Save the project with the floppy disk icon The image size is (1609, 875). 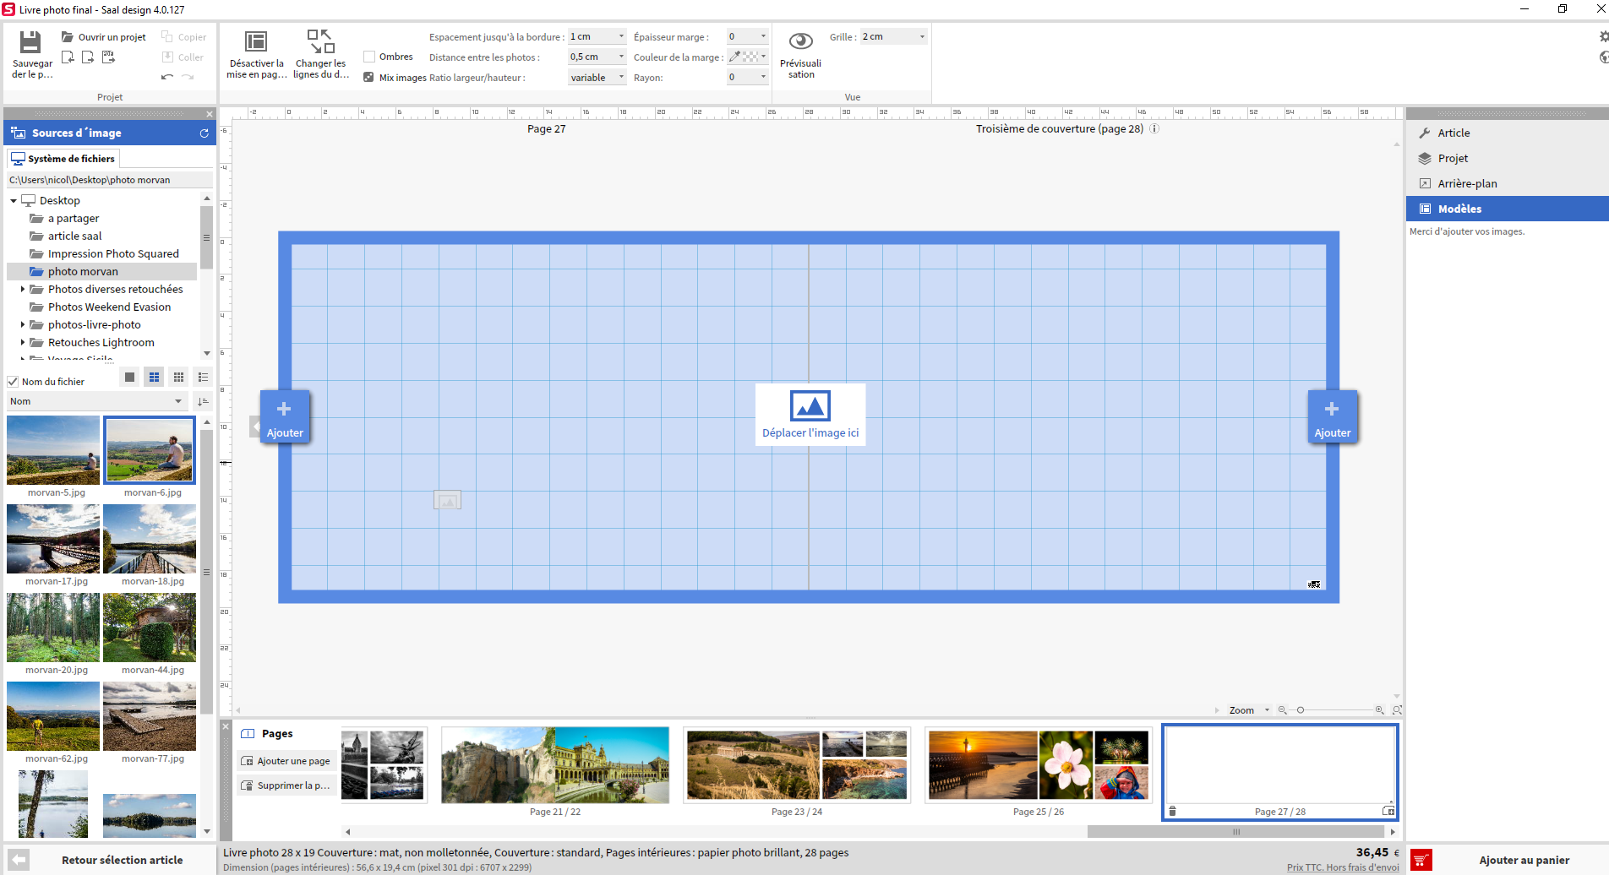(31, 42)
